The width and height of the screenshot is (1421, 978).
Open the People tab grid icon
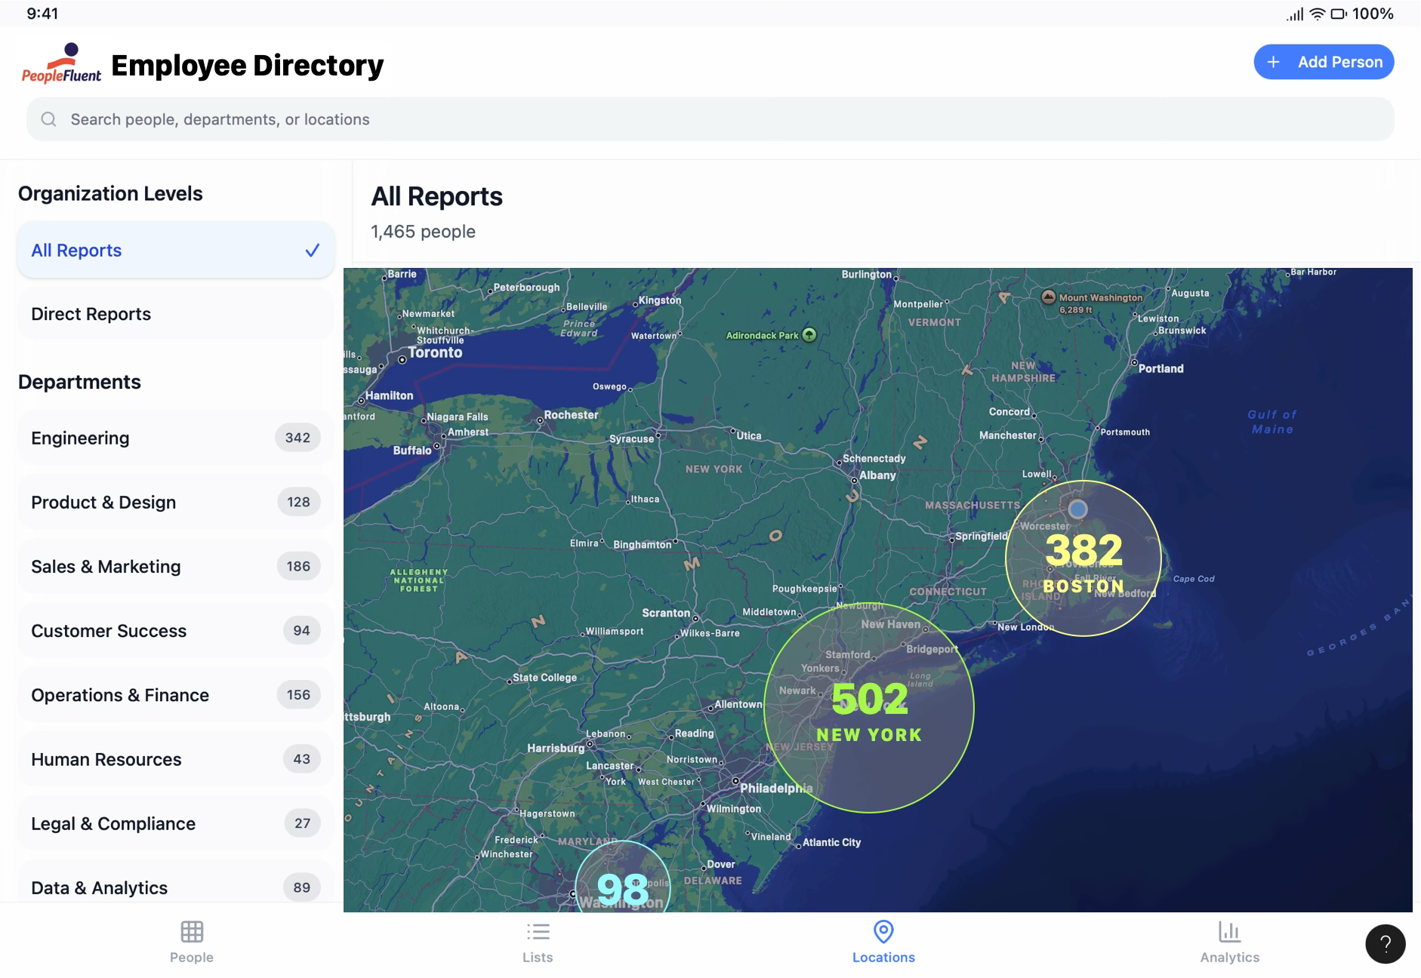click(x=192, y=932)
